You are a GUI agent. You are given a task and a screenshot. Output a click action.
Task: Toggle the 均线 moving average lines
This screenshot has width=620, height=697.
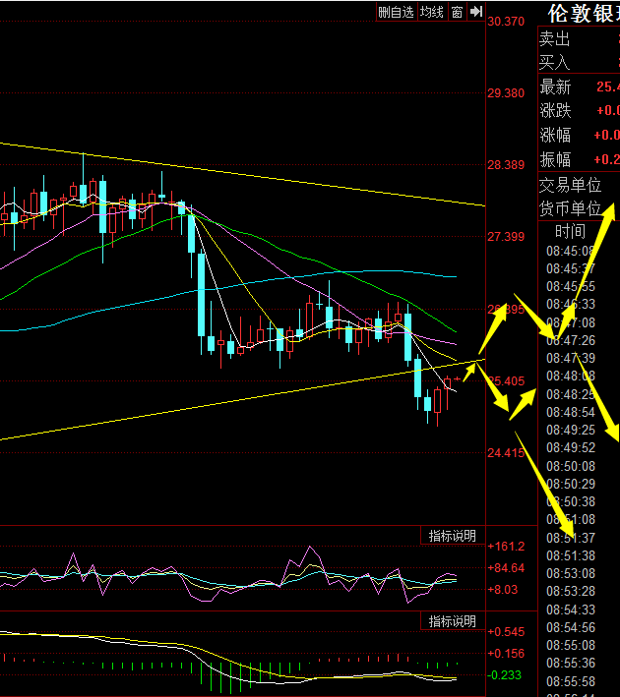[x=431, y=12]
